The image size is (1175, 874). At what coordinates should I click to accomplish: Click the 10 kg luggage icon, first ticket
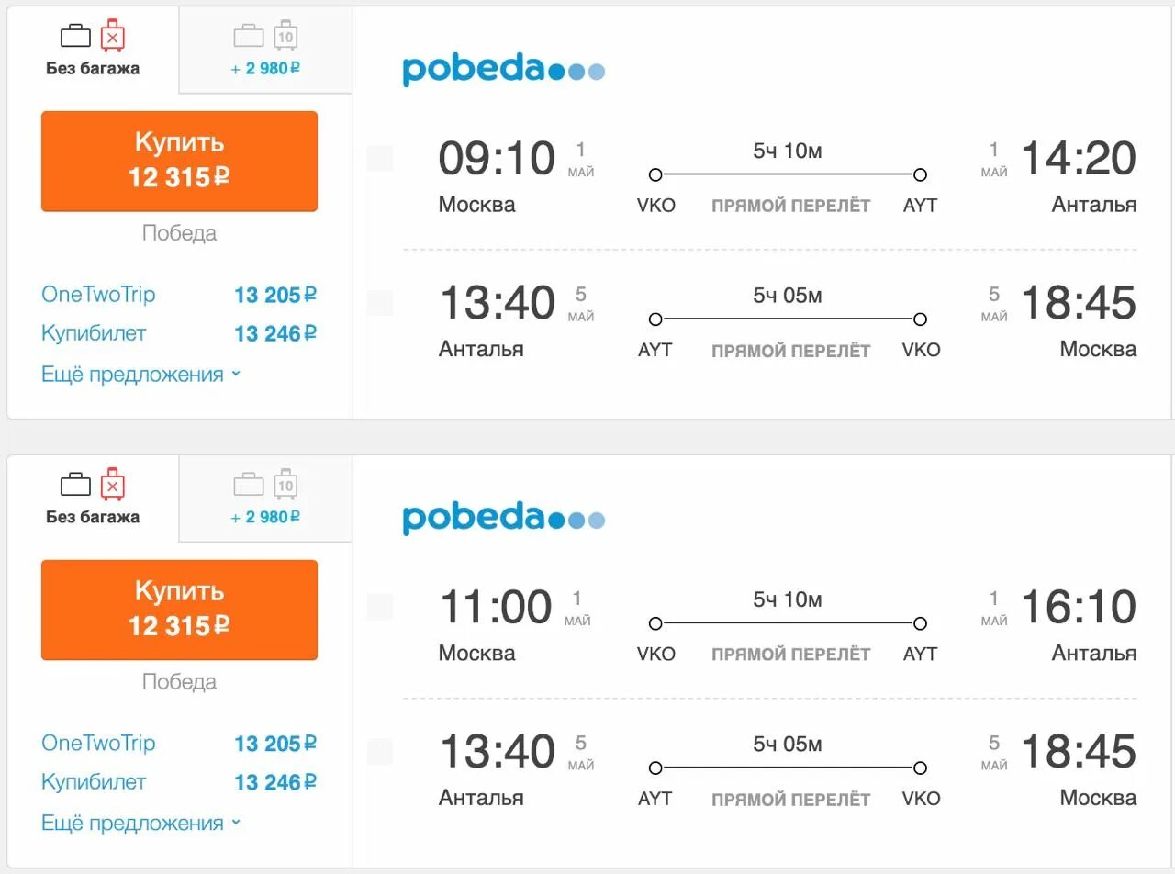click(285, 36)
